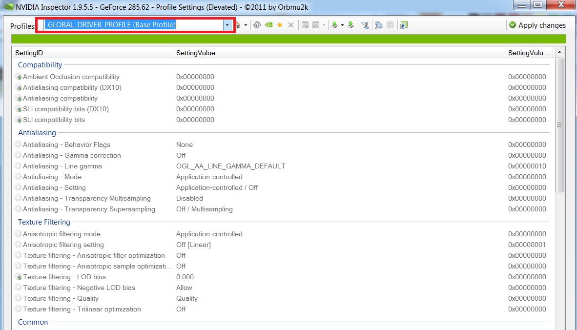Click gear icon beside SLI compatibility bits (DX10)
This screenshot has width=577, height=330.
18,109
